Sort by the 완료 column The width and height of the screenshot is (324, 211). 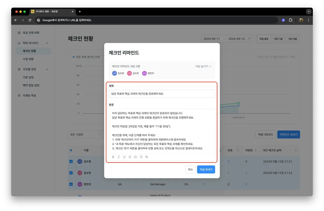pos(238,150)
